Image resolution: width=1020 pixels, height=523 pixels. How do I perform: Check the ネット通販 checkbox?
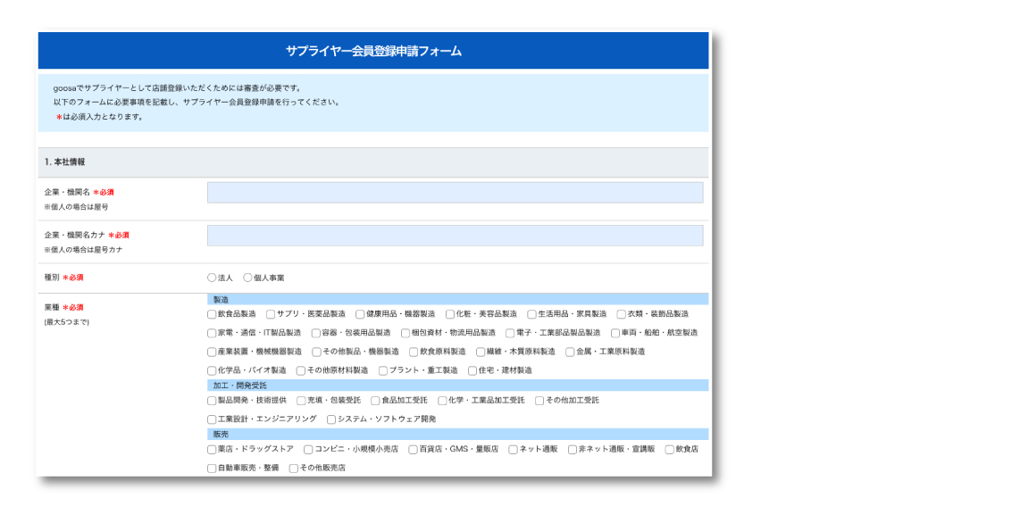pos(514,450)
